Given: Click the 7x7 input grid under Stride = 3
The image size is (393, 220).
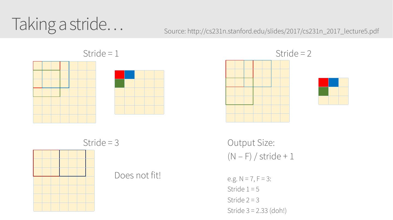Looking at the screenshot, I should (x=64, y=181).
